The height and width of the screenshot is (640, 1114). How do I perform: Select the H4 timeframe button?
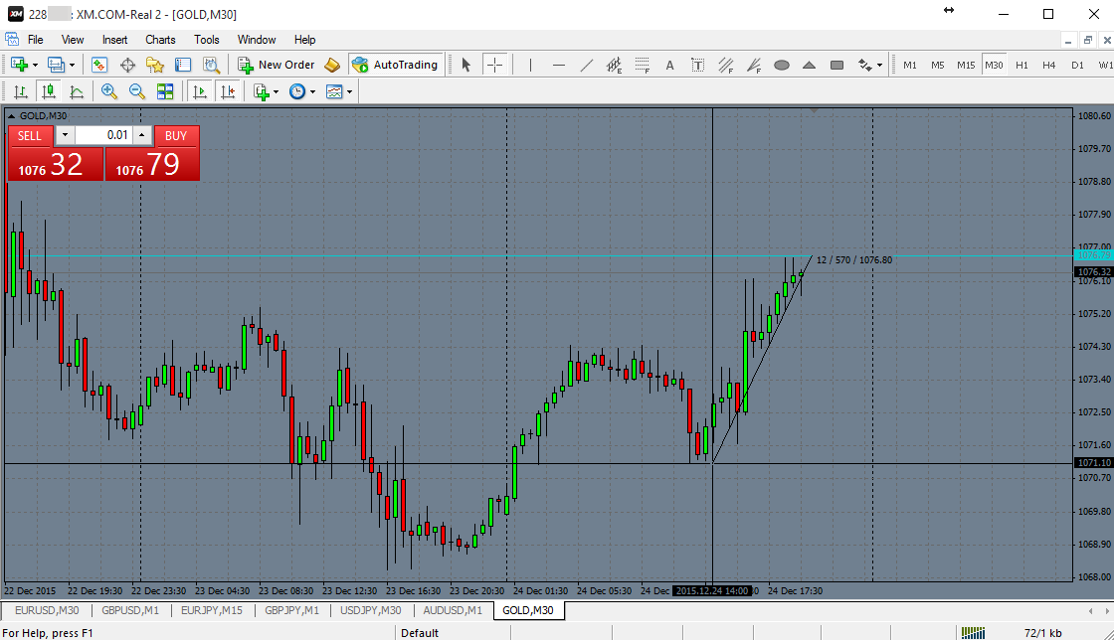[1048, 65]
